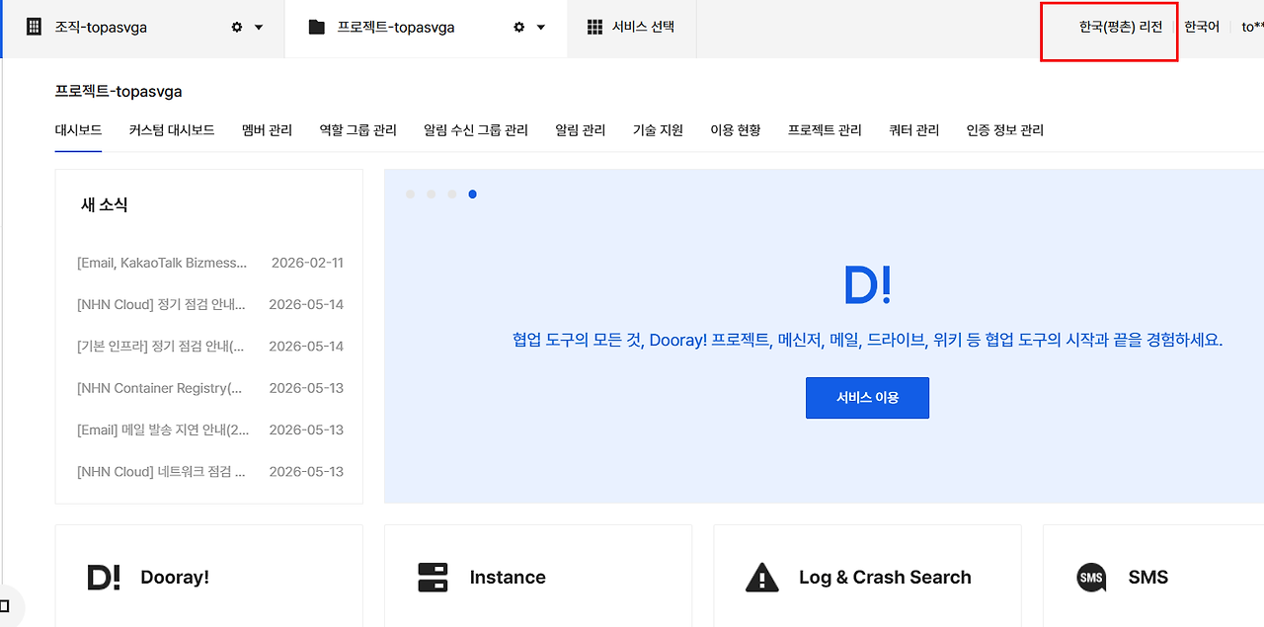Expand the 프로젝트-topasvga dropdown arrow
Viewport: 1264px width, 627px height.
541,28
